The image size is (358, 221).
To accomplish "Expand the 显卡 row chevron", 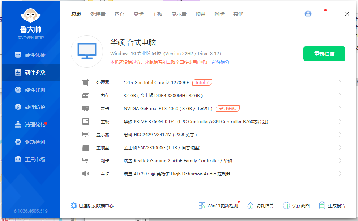I will (340, 108).
